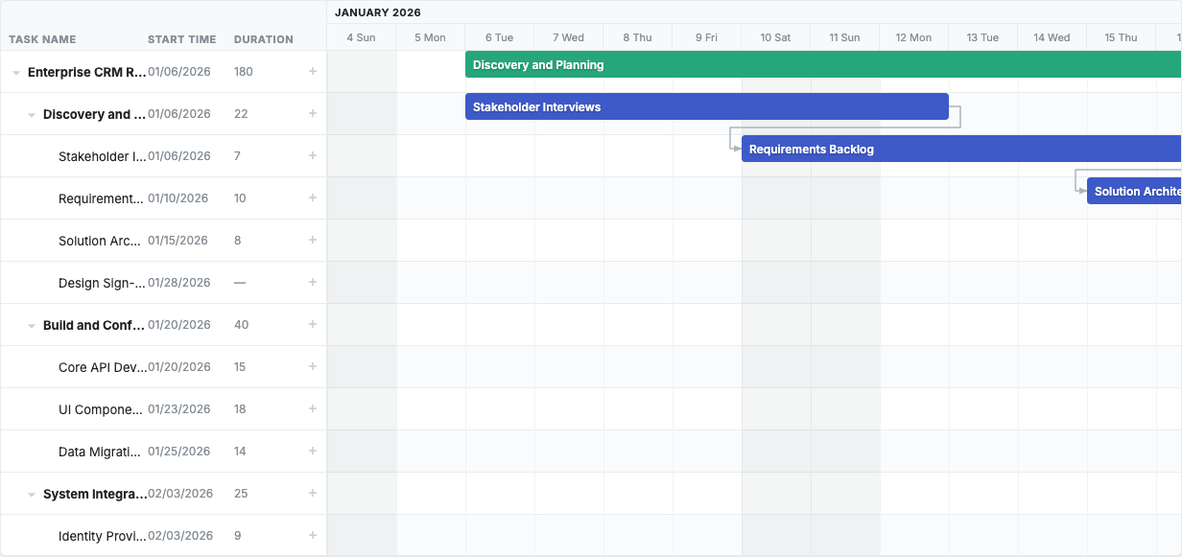Screen dimensions: 1182x557
Task: Add subtask to Build and Conf... row
Action: coord(312,325)
